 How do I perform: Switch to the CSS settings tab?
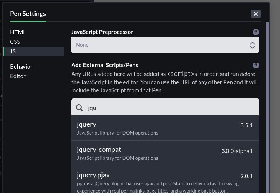tap(15, 42)
